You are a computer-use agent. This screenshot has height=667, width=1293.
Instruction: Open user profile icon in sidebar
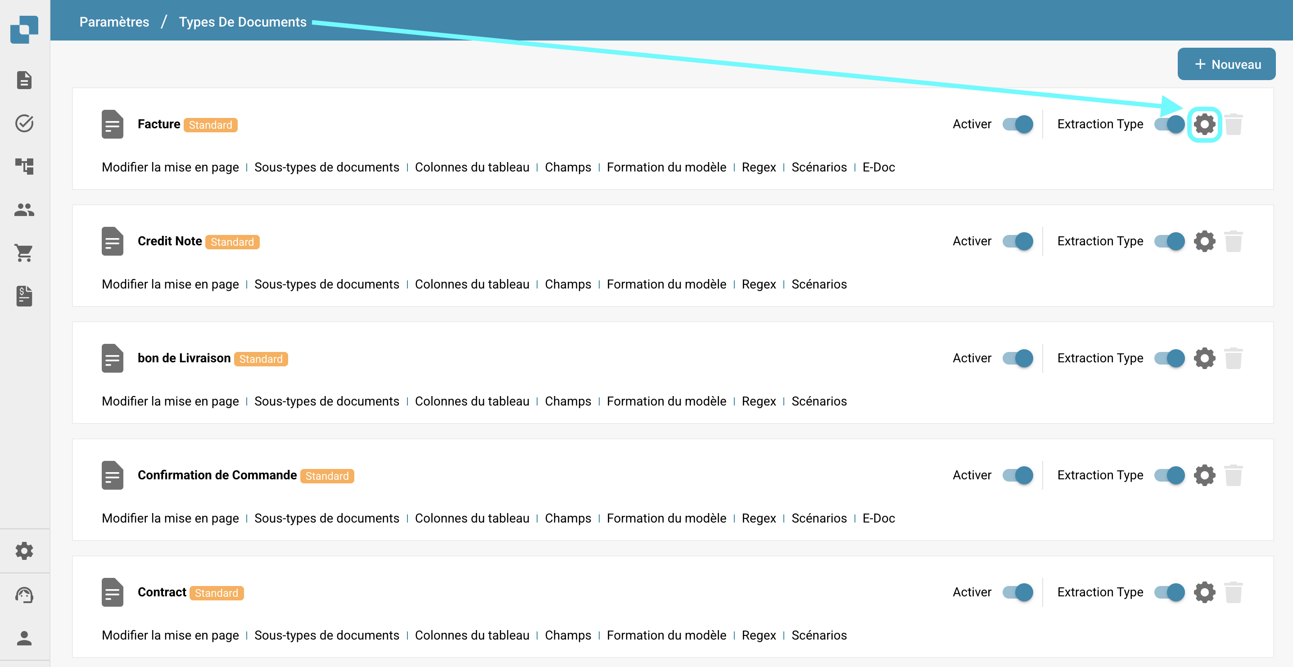[24, 638]
